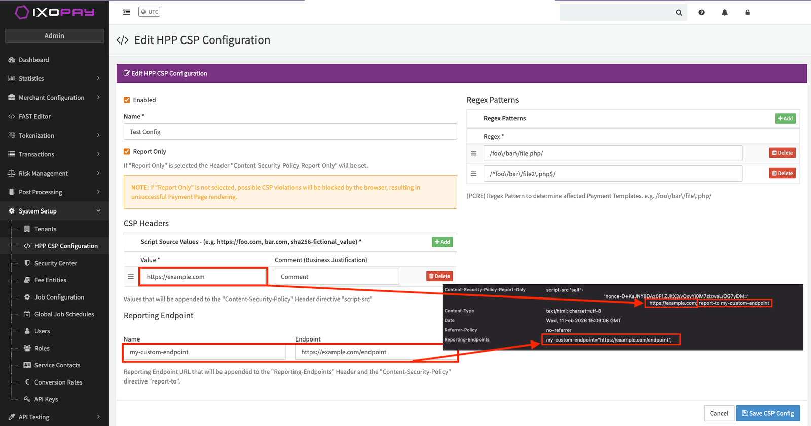Click the Tokenization icon
This screenshot has height=426, width=811.
pyautogui.click(x=12, y=135)
